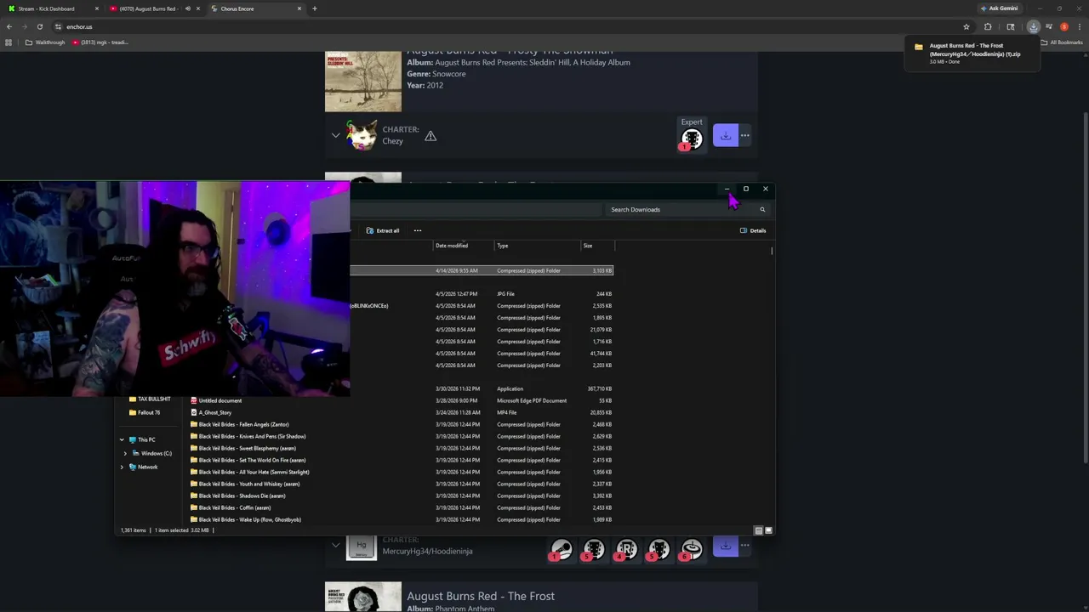Sort files by Type column header
This screenshot has height=612, width=1089.
point(538,246)
